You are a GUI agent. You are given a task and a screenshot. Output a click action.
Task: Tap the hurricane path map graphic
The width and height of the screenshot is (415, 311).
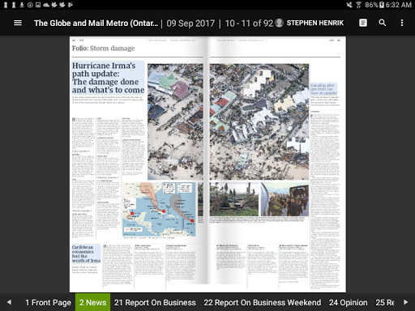coord(159,210)
